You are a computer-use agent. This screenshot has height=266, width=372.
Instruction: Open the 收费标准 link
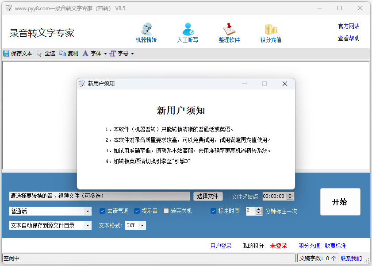[x=335, y=246]
